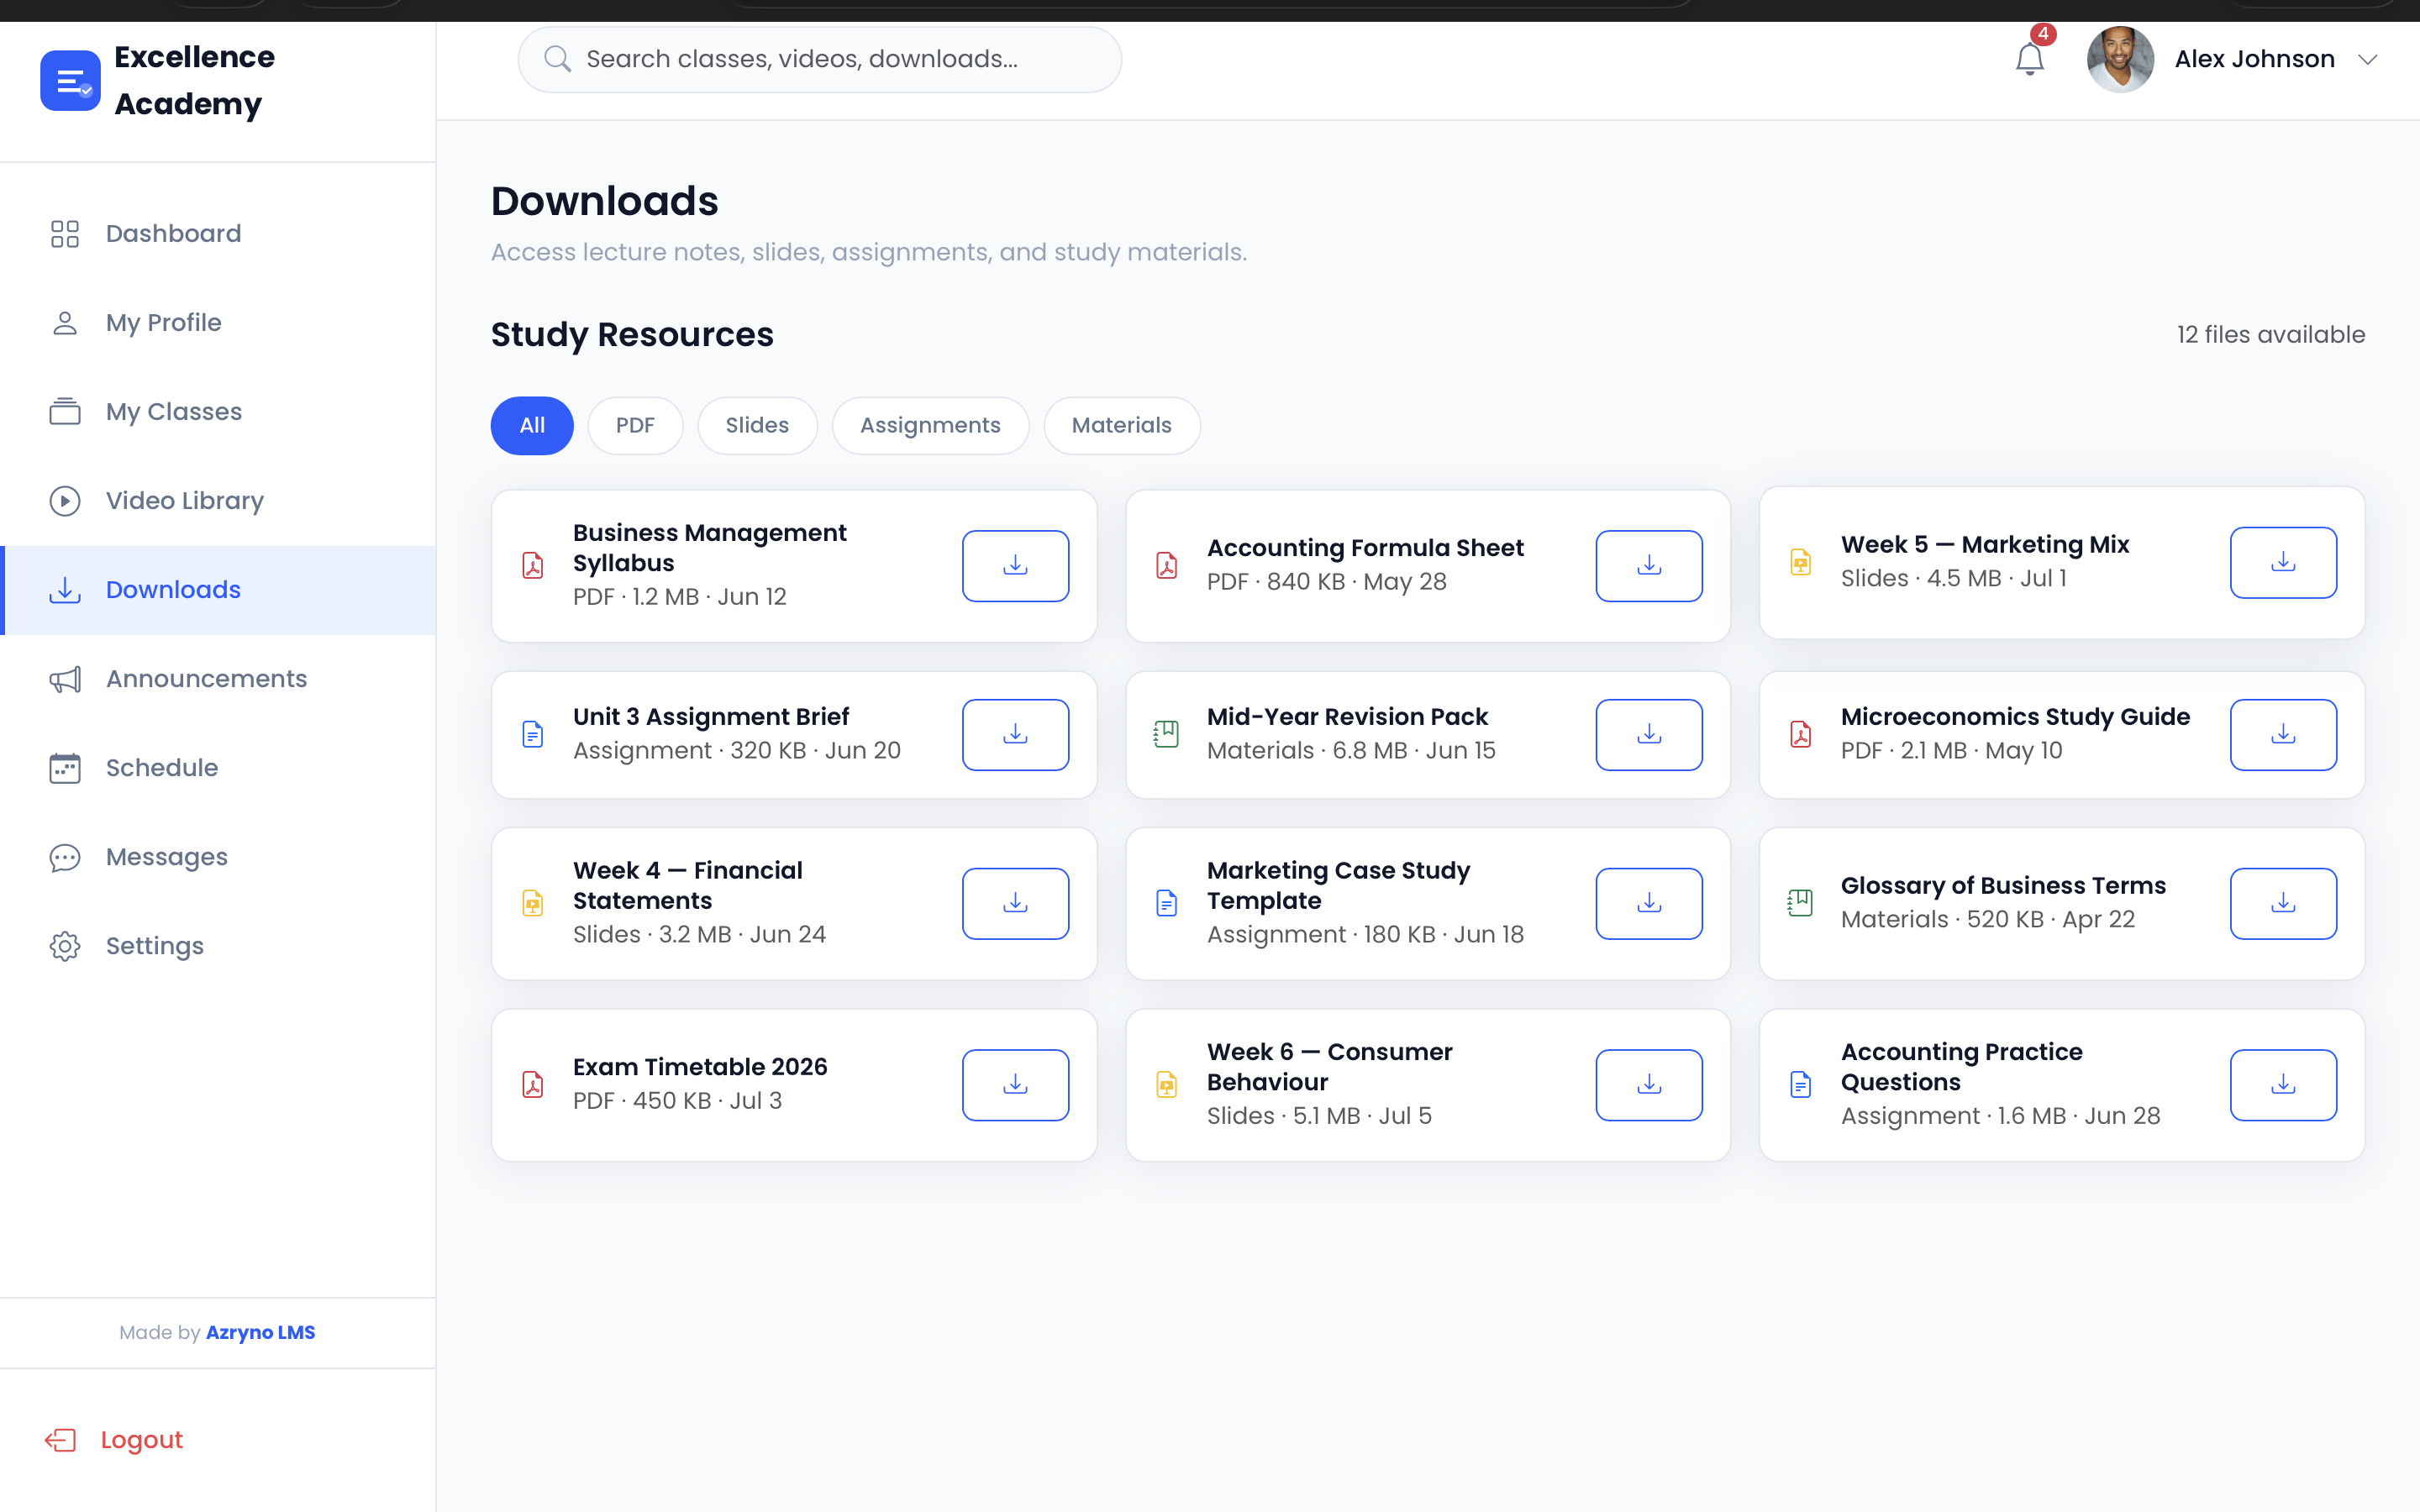Click PDF icon of Business Management Syllabus
The image size is (2420, 1512).
tap(533, 566)
